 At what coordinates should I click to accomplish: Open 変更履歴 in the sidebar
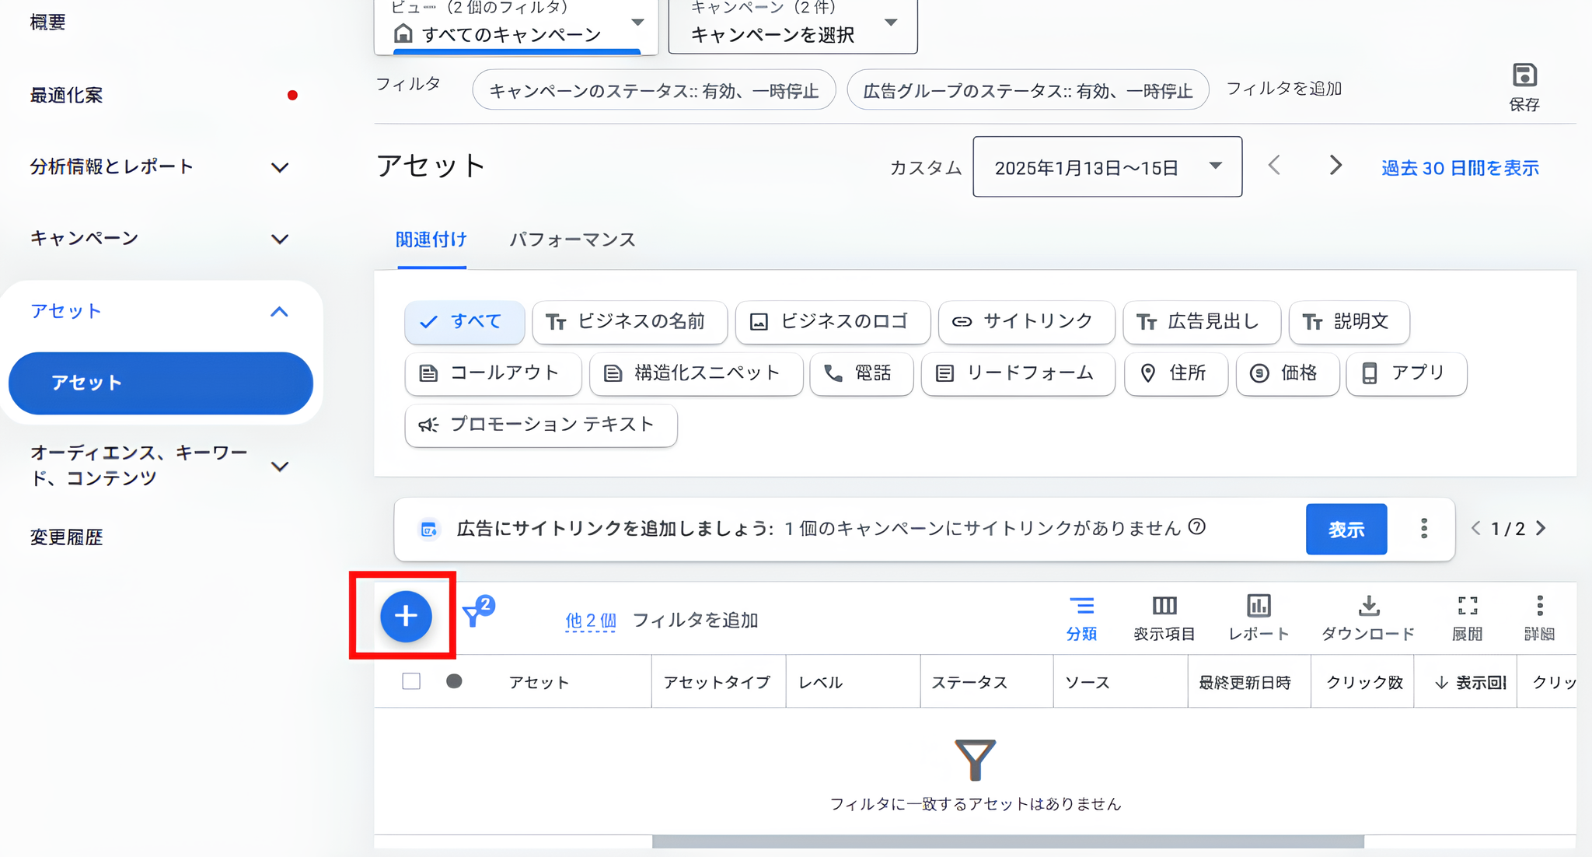[x=66, y=537]
